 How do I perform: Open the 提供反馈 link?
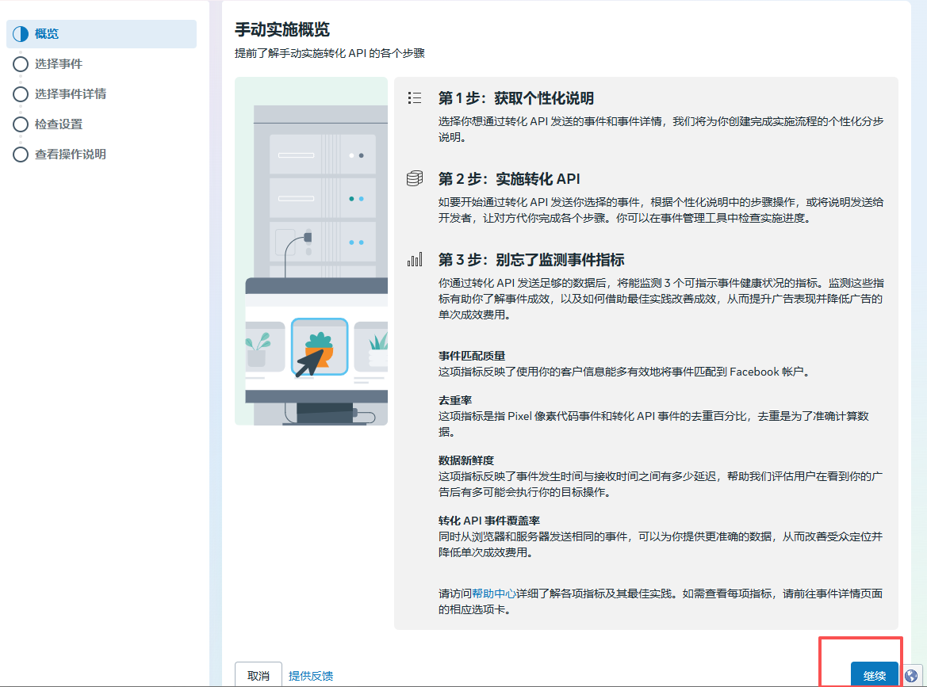pos(311,676)
